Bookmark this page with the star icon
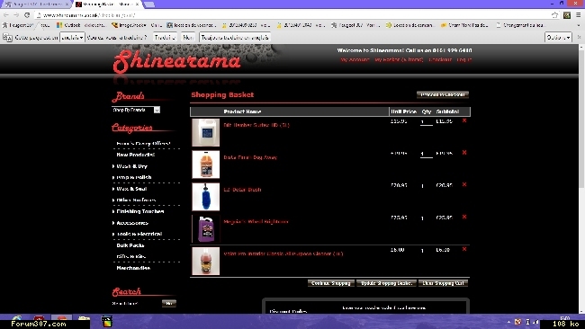The height and width of the screenshot is (329, 585). [x=554, y=15]
